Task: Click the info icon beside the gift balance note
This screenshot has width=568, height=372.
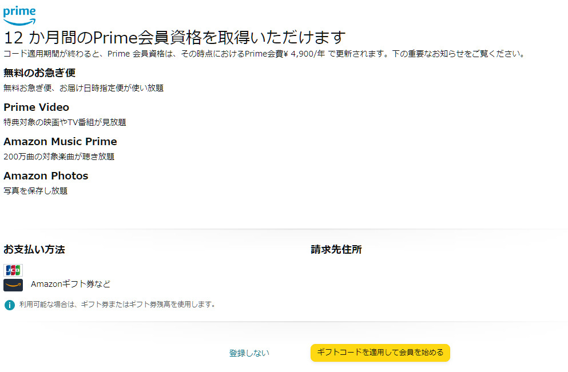Action: 9,305
